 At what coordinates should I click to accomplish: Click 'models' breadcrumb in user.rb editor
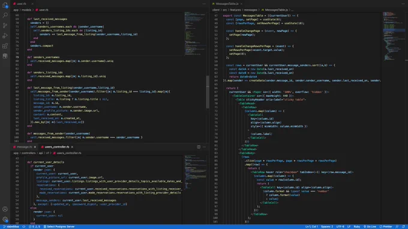coord(26,10)
